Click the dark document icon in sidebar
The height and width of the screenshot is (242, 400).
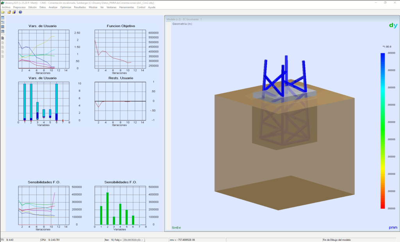coord(3,38)
